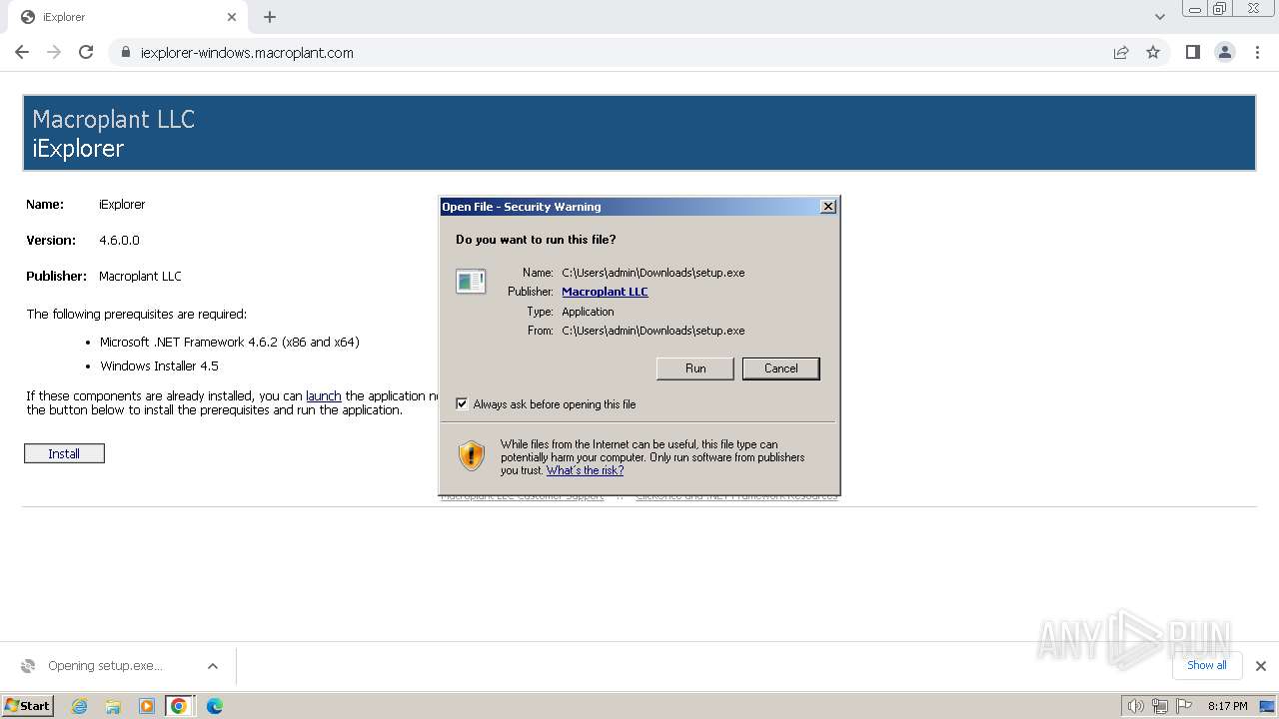Open the What's the risk? link
Screen dimensions: 1279x719
(x=585, y=470)
